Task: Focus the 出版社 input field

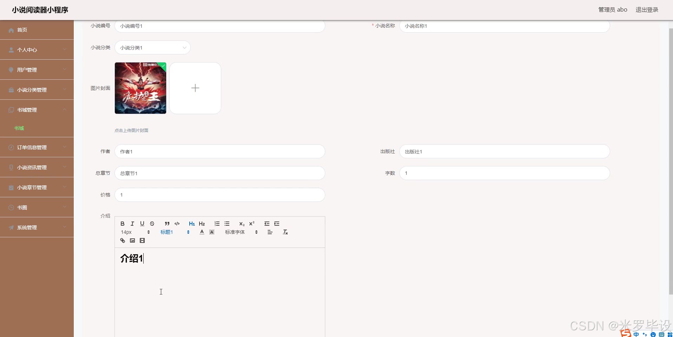Action: 504,151
